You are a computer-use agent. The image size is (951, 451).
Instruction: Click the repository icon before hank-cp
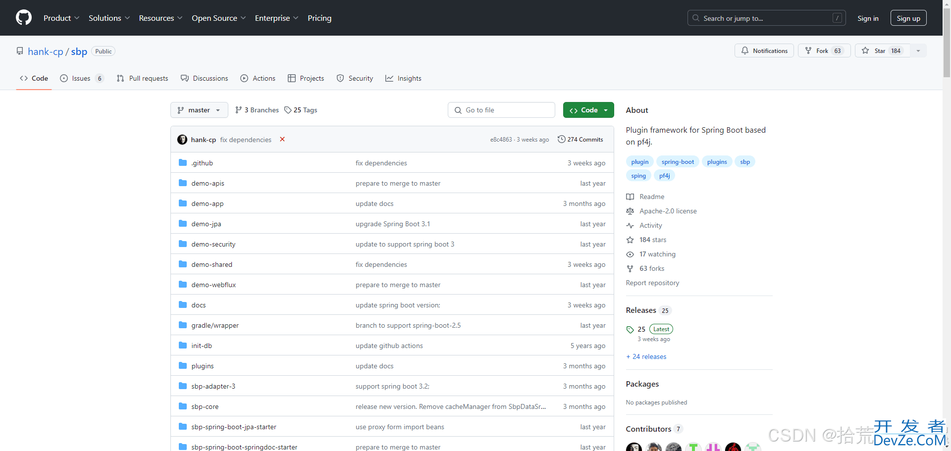click(x=20, y=51)
